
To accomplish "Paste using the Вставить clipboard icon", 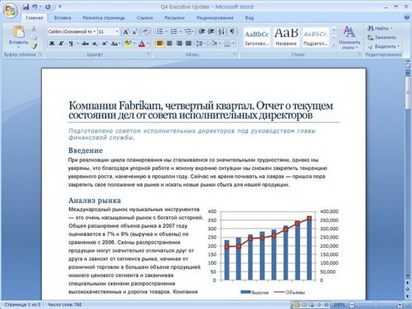I will [18, 32].
